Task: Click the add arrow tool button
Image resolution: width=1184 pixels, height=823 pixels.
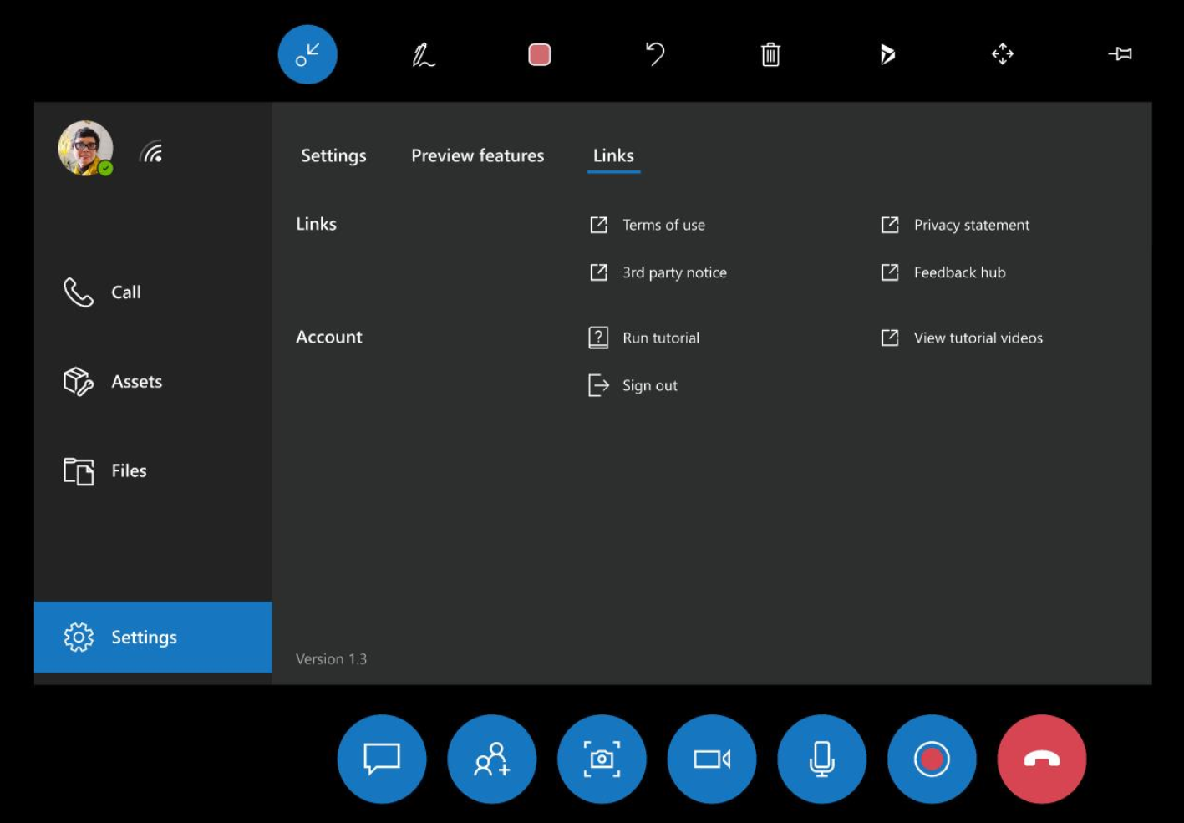Action: (307, 55)
